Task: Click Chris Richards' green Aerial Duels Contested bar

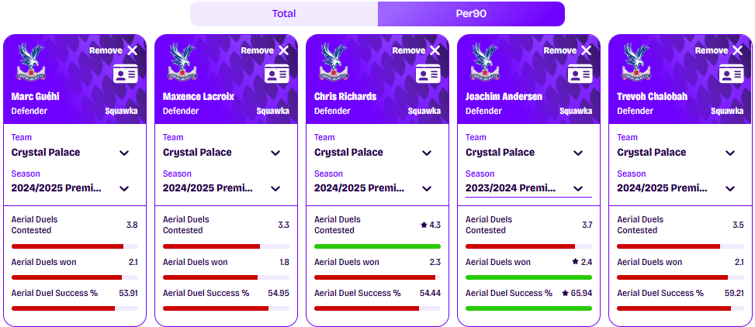Action: point(377,246)
